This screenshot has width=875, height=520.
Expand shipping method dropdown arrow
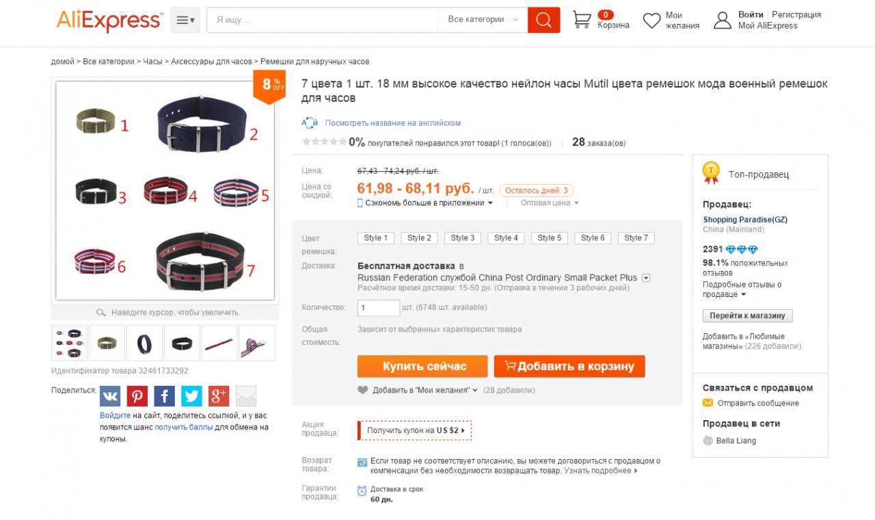tap(646, 278)
